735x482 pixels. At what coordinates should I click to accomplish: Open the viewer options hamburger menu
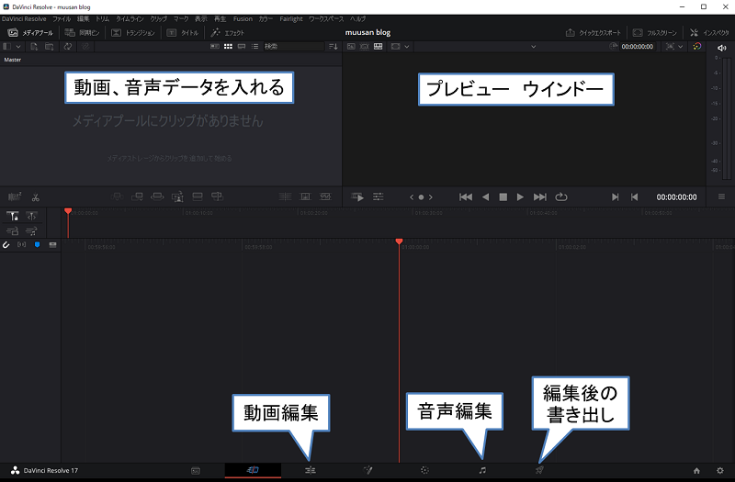tap(721, 196)
